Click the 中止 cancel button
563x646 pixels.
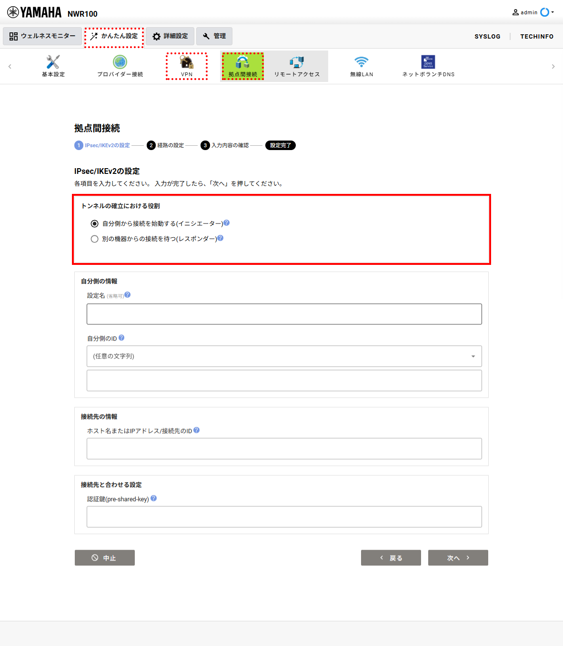pyautogui.click(x=105, y=558)
